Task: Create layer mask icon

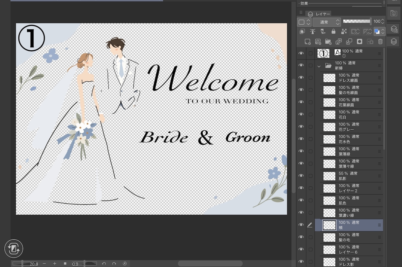Action: tap(359, 41)
